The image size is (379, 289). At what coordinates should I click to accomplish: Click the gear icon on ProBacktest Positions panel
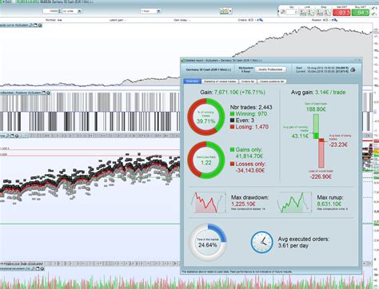click(48, 93)
